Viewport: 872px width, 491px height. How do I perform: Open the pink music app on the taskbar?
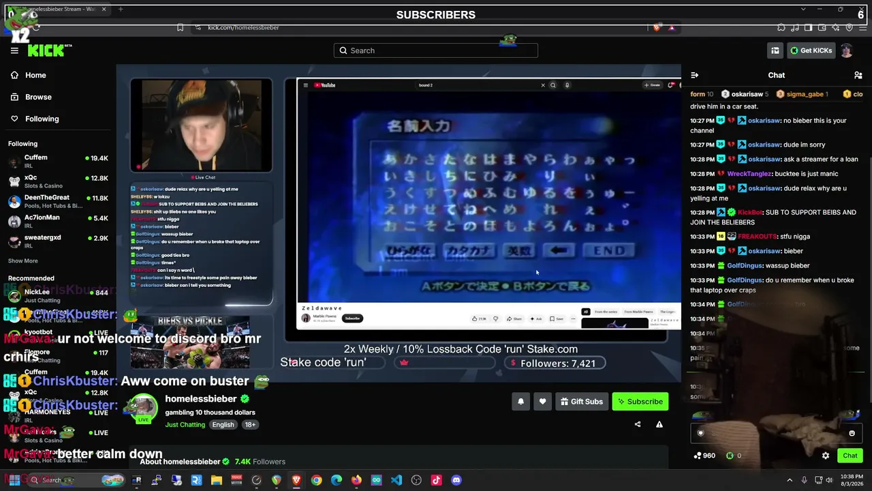[437, 480]
